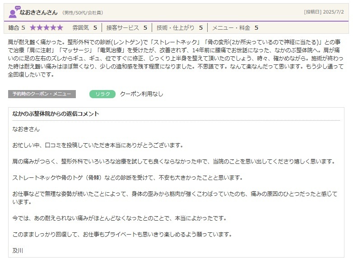Click the five-star overall rating stars

coord(46,27)
